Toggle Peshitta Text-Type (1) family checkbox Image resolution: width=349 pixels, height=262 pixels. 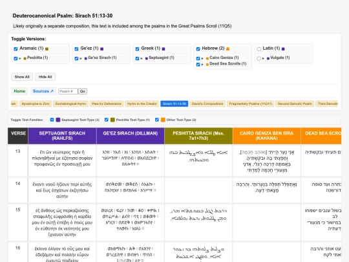click(107, 120)
